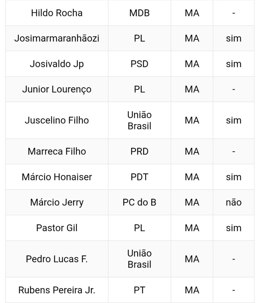The width and height of the screenshot is (259, 303).
Task: Click the name Juscelino Filho
Action: point(57,120)
